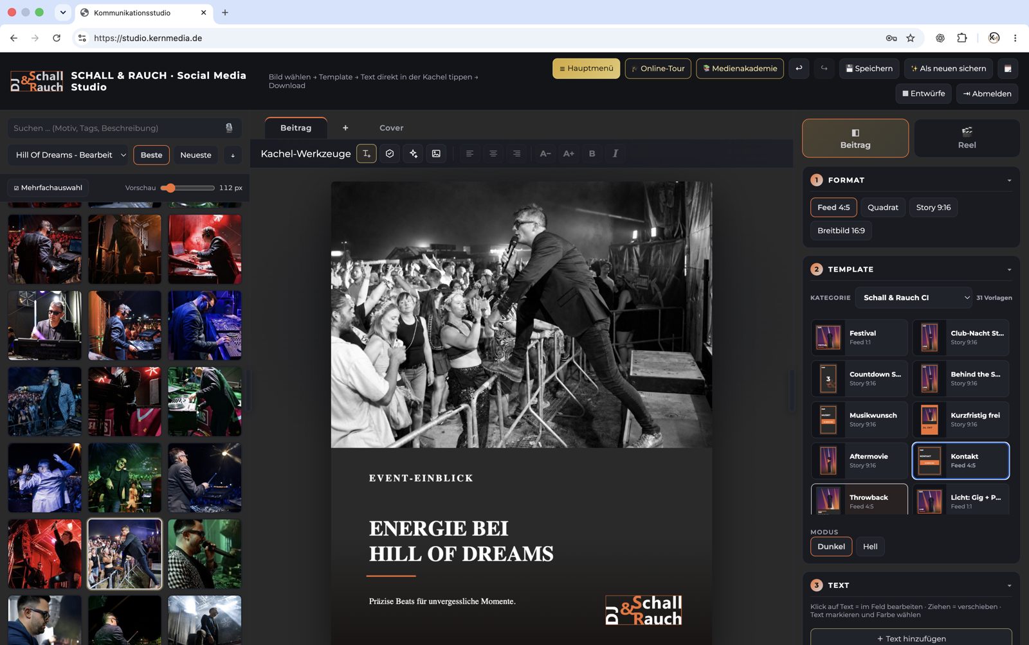This screenshot has width=1029, height=645.
Task: Choose the Kontakt Feed 4:5 template
Action: (961, 461)
